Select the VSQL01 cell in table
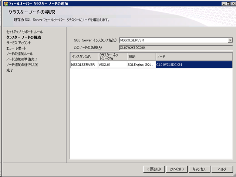Screen dimensions: 236x177 pyautogui.click(x=112, y=65)
